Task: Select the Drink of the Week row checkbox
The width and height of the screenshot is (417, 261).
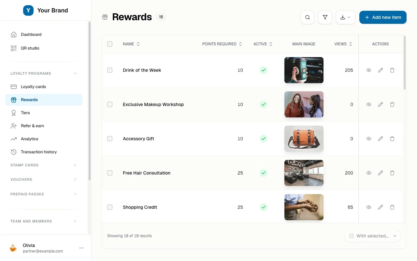Action: click(x=110, y=70)
